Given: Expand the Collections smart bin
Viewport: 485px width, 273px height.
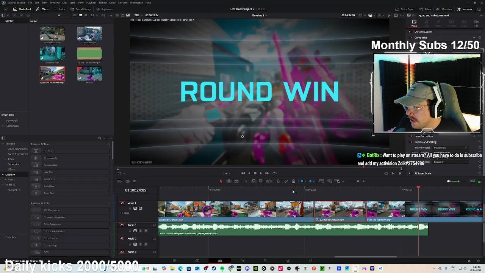Looking at the screenshot, I should click(x=3, y=126).
